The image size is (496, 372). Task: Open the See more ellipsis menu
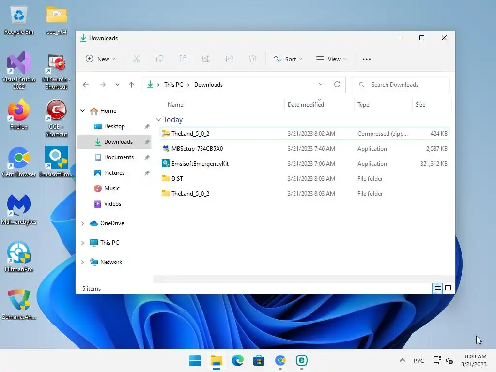(367, 59)
